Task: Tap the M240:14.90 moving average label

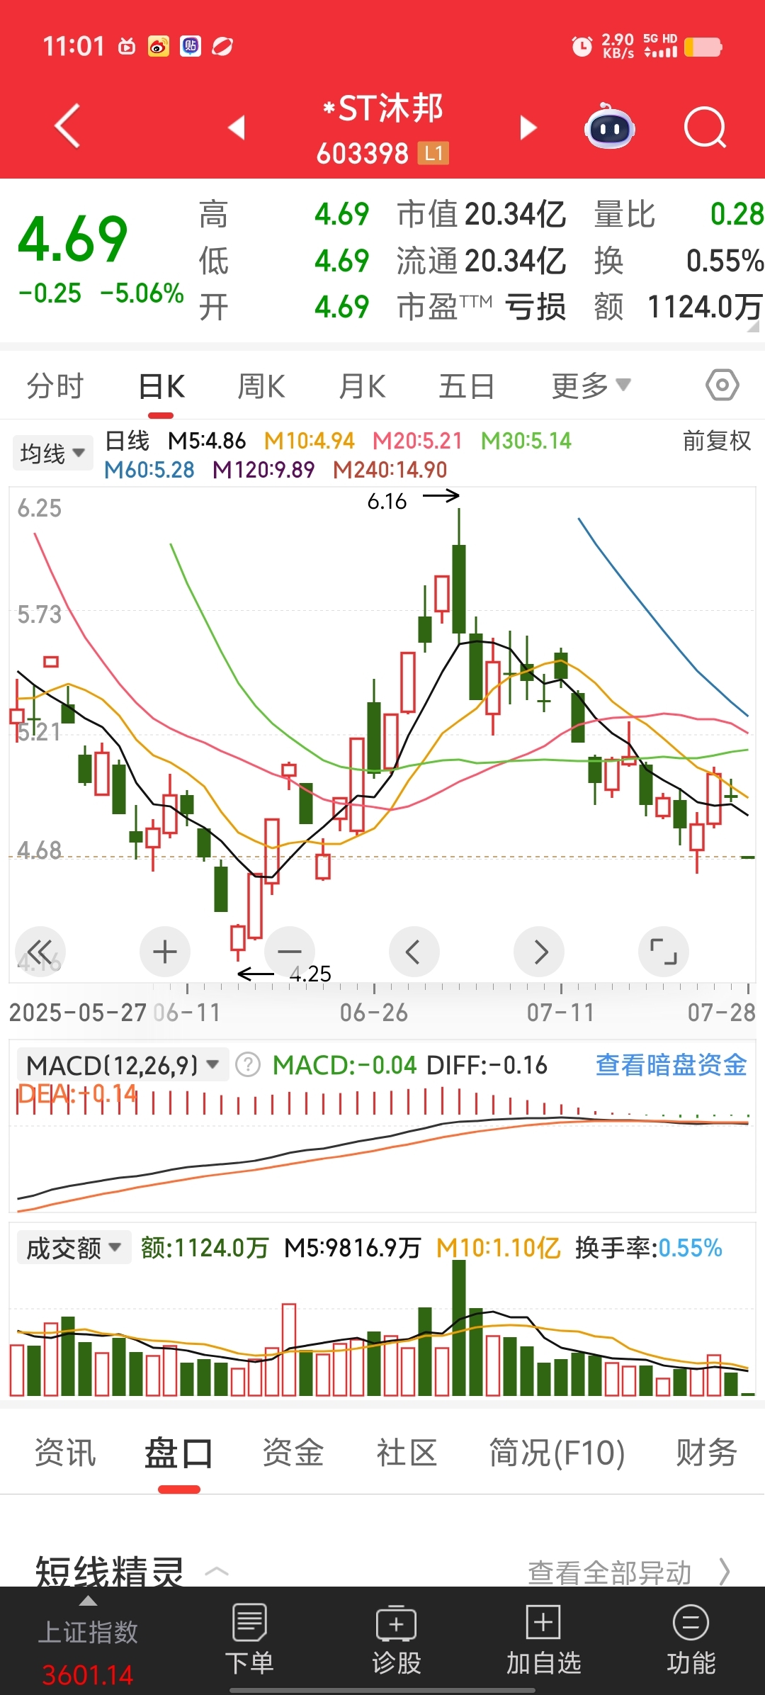Action: (390, 470)
